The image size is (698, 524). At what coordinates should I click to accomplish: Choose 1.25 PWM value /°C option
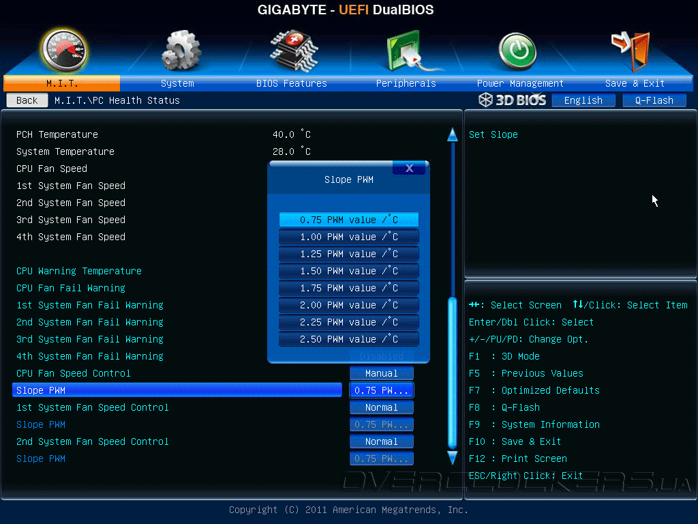pos(348,254)
